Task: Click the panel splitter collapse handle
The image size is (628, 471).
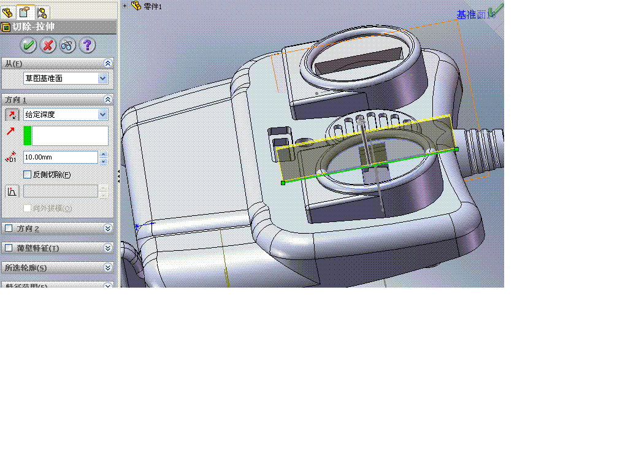Action: [x=118, y=176]
